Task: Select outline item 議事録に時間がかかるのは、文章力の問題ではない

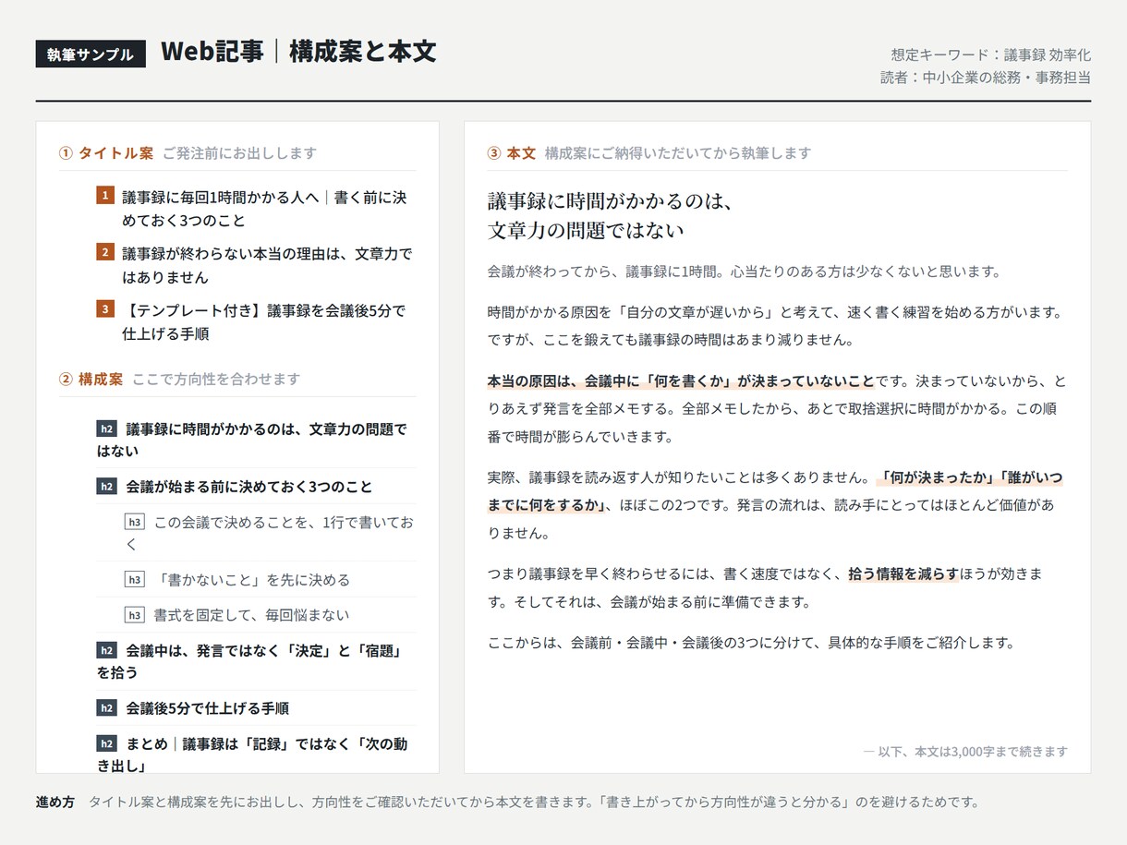Action: click(x=256, y=440)
